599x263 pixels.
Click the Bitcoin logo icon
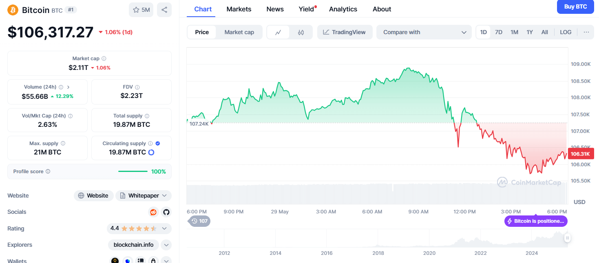[13, 10]
